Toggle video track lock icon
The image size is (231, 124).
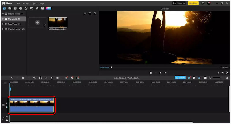[7, 107]
